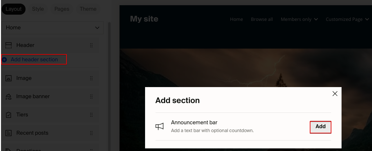Click the plus icon beside Add header section
372x151 pixels.
tap(4, 60)
